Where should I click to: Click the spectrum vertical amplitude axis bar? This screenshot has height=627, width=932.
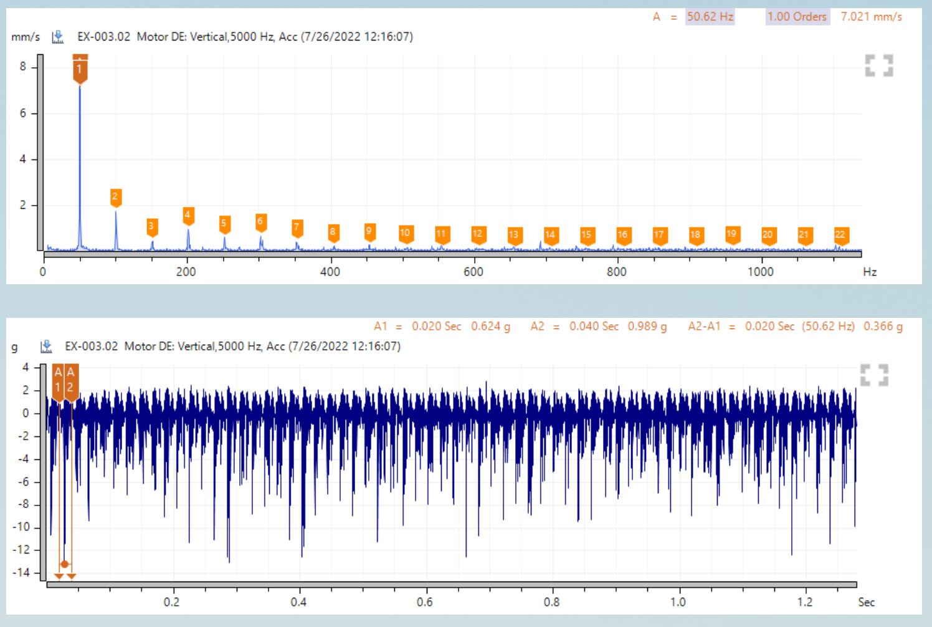click(x=40, y=153)
